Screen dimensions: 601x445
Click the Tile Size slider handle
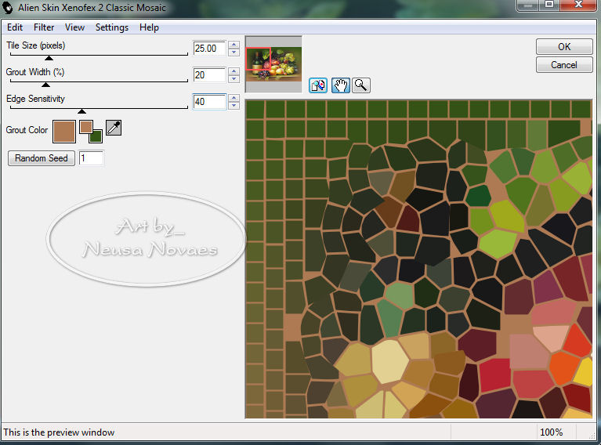click(x=49, y=58)
